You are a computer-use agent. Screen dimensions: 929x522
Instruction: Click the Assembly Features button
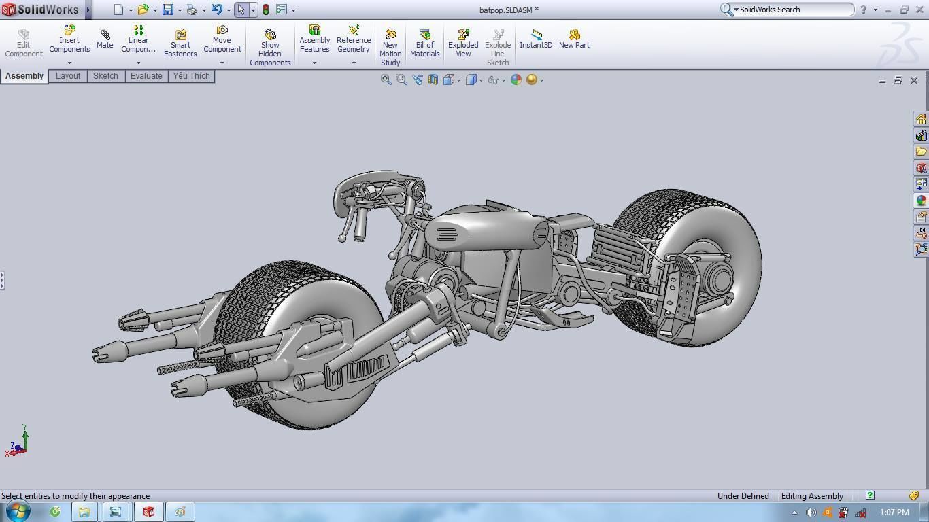pos(314,39)
